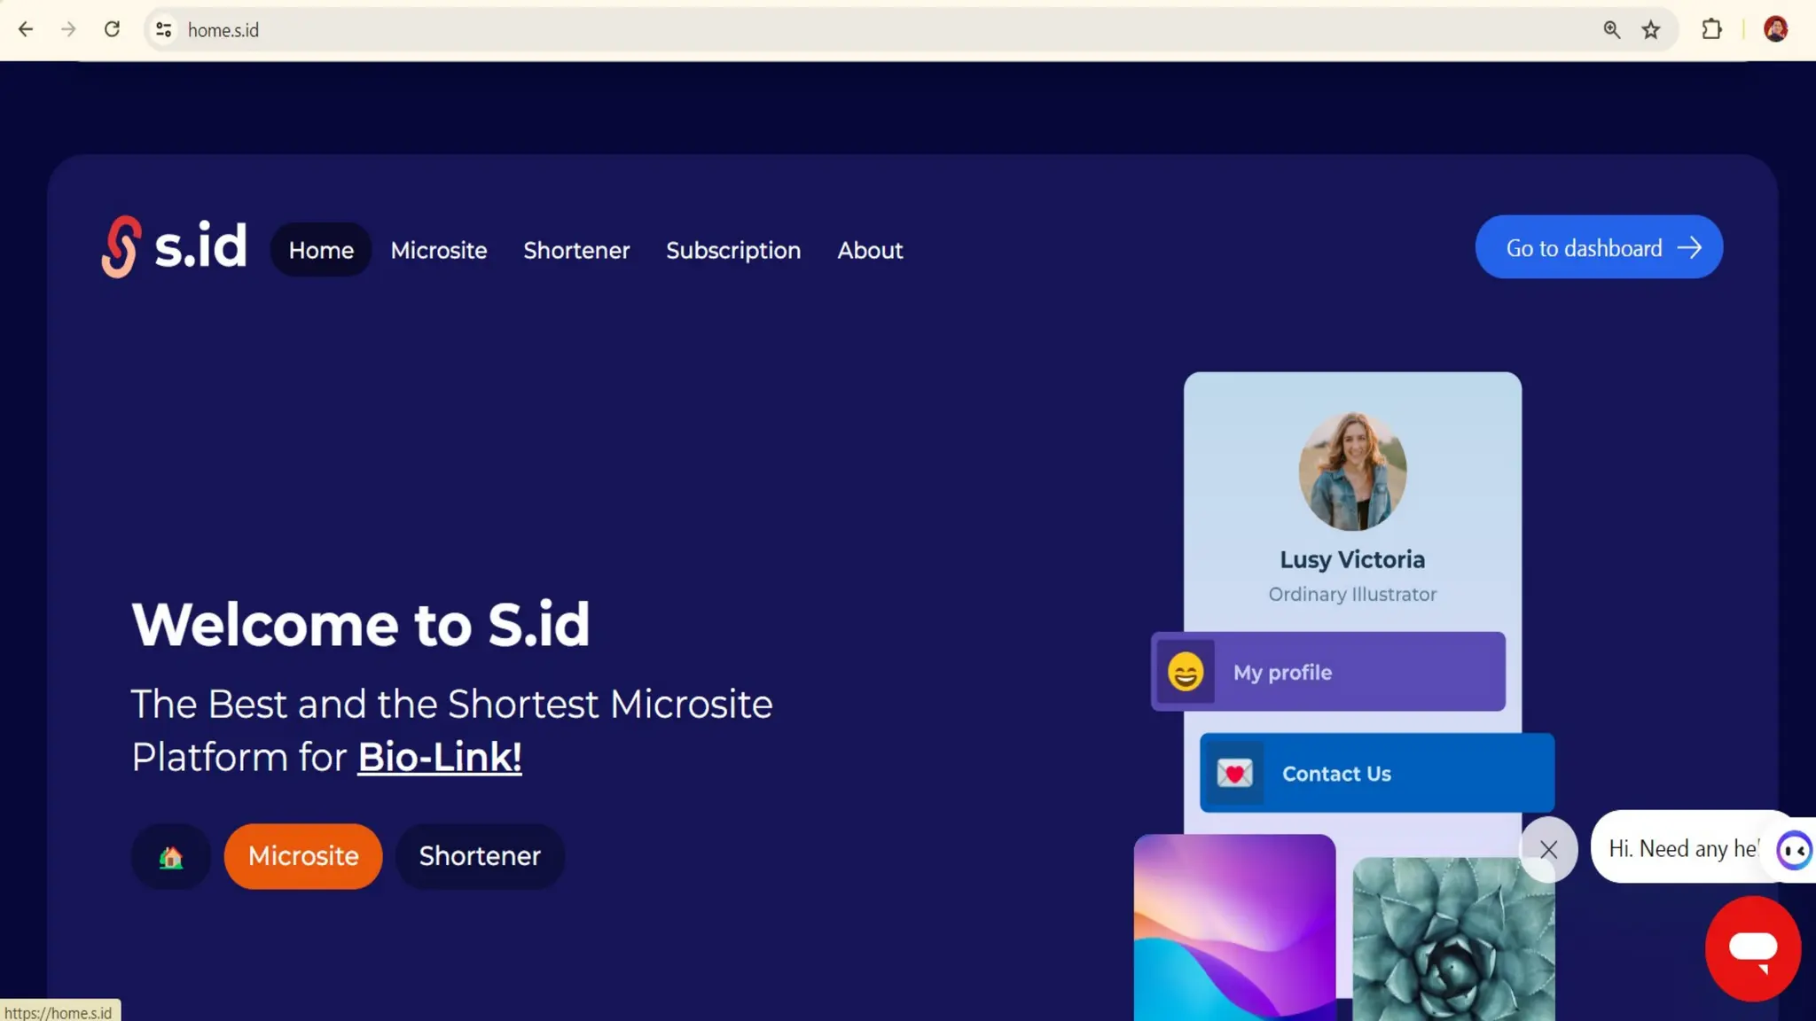Click the succulent plant thumbnail
This screenshot has height=1021, width=1816.
click(1452, 939)
